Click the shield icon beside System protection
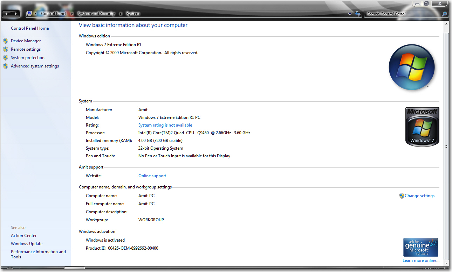 (x=6, y=57)
